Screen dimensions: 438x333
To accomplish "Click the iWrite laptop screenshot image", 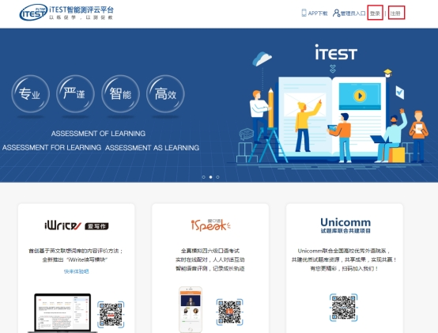I will click(x=62, y=312).
